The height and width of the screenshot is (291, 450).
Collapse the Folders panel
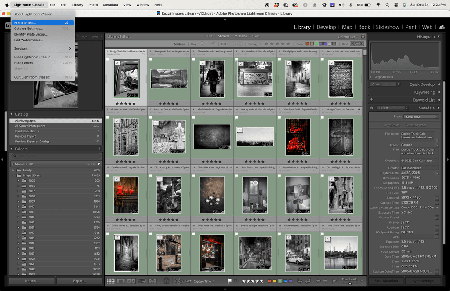[x=11, y=149]
